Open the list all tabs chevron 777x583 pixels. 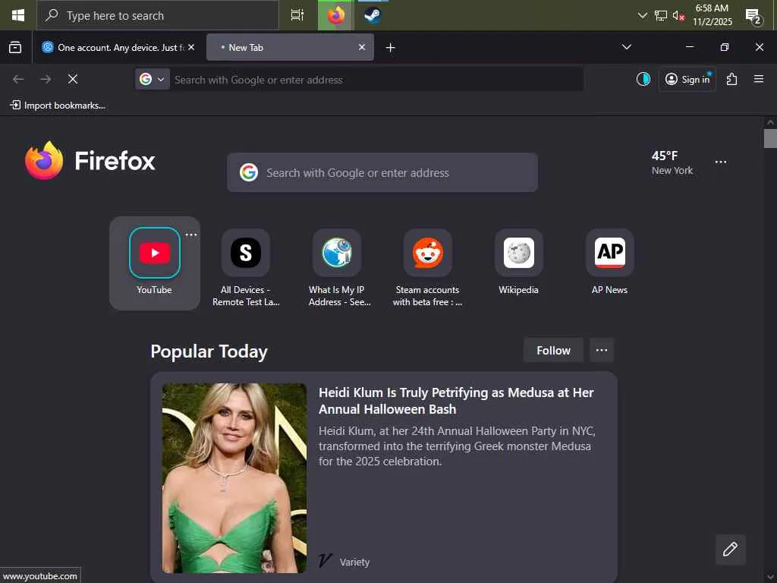pyautogui.click(x=626, y=47)
